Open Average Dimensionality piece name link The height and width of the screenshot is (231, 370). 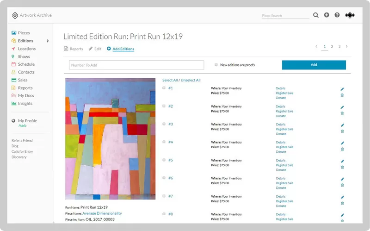coord(102,213)
